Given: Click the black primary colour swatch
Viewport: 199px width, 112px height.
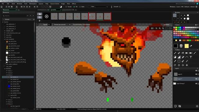Looking at the screenshot, I should pyautogui.click(x=176, y=46).
